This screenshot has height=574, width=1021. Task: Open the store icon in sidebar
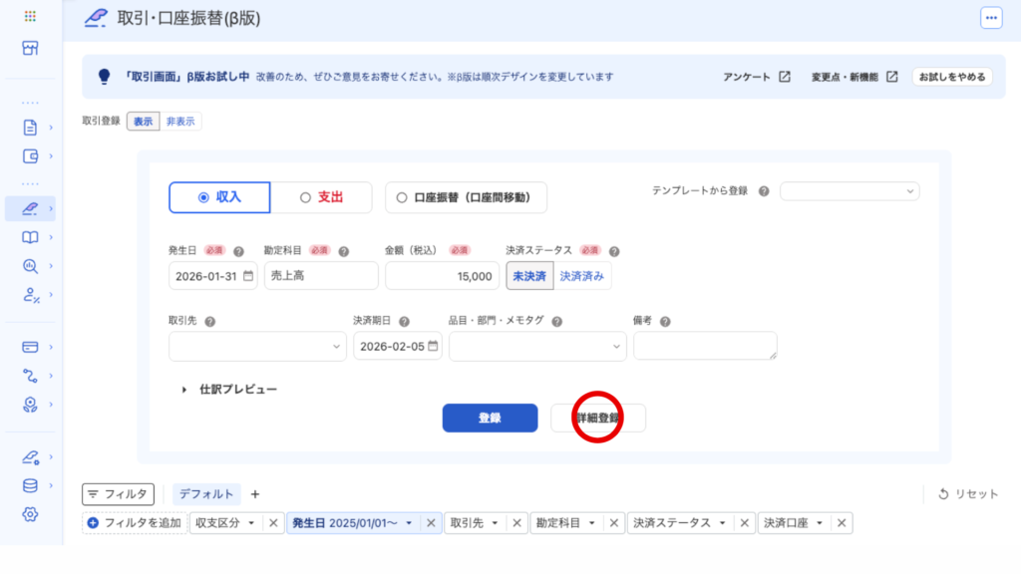(x=30, y=49)
